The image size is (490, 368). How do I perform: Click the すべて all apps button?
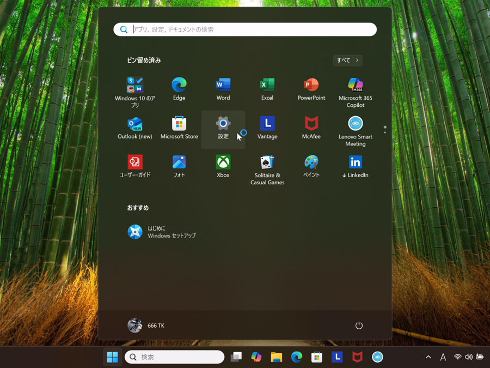(348, 61)
